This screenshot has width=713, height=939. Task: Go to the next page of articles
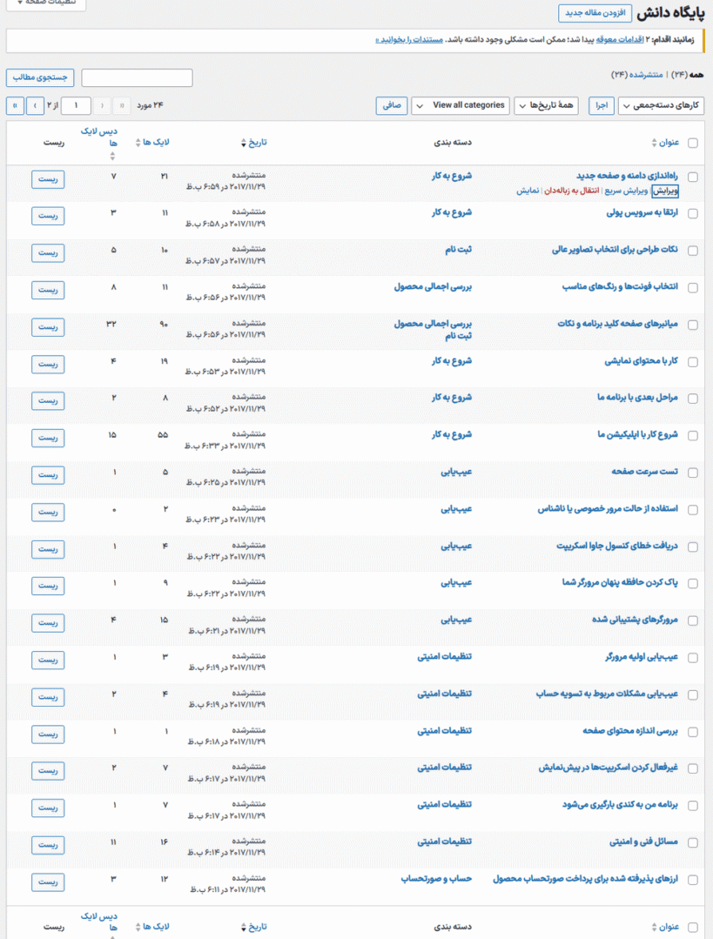36,105
